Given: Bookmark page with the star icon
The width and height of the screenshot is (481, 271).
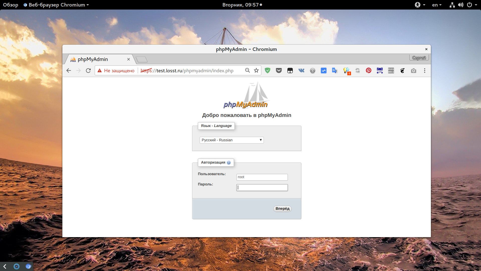Looking at the screenshot, I should [x=256, y=71].
